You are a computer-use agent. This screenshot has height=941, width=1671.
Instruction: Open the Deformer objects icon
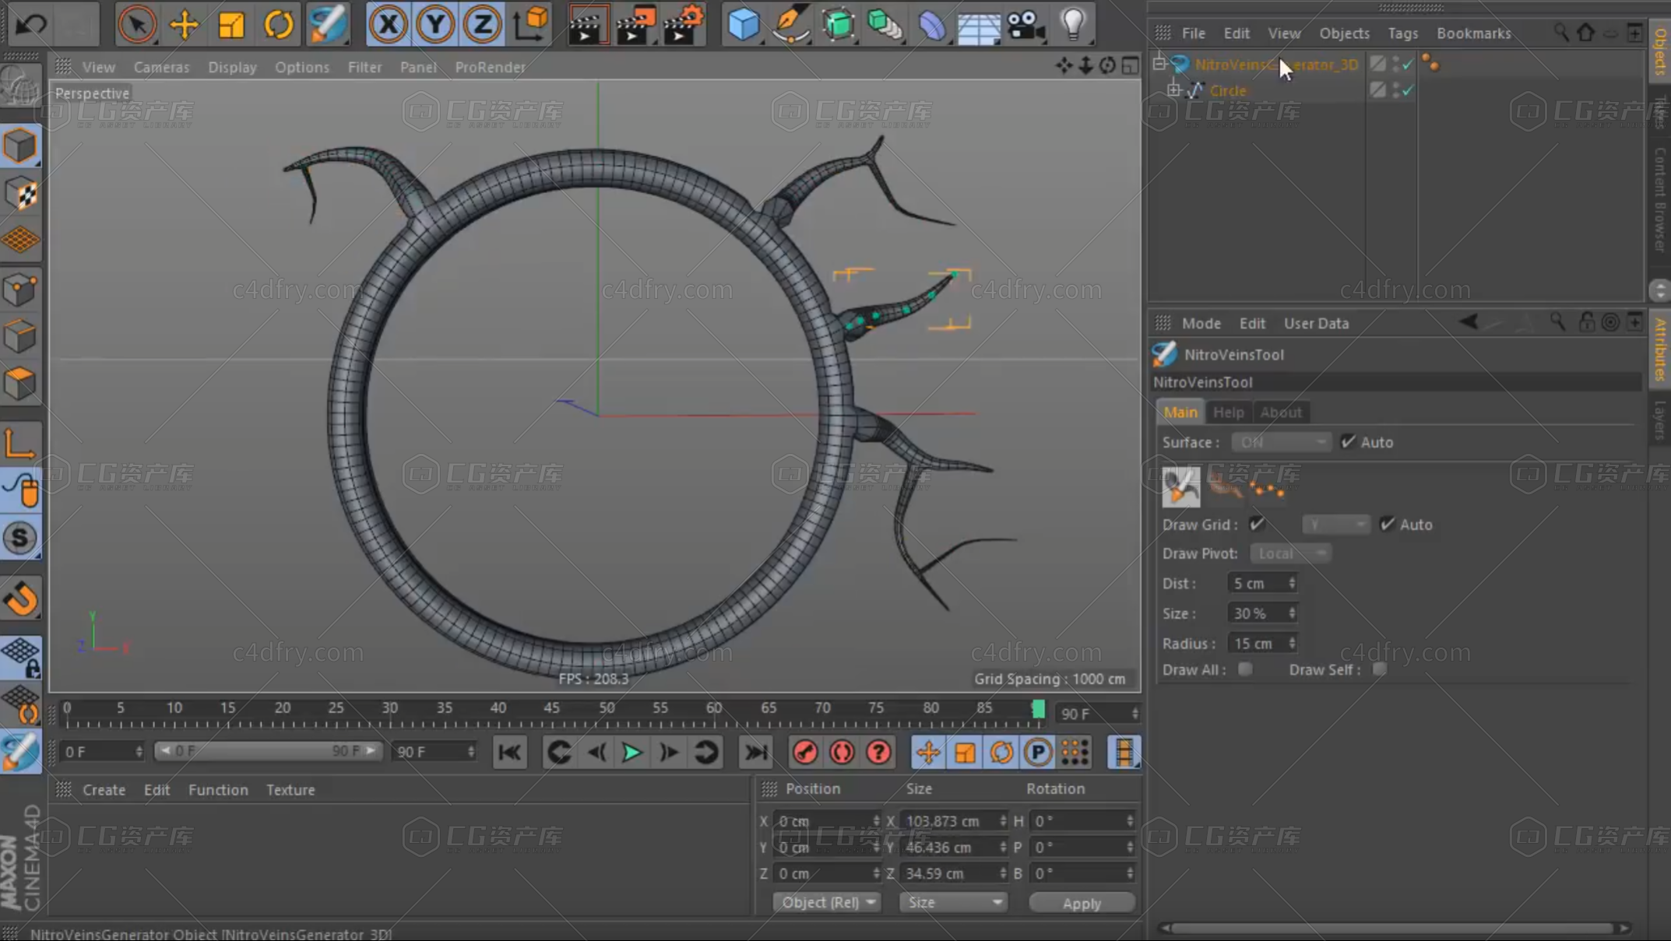coord(931,24)
